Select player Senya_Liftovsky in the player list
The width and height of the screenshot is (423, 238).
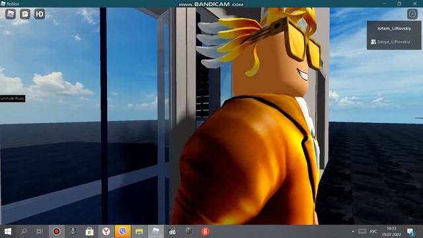tap(394, 42)
